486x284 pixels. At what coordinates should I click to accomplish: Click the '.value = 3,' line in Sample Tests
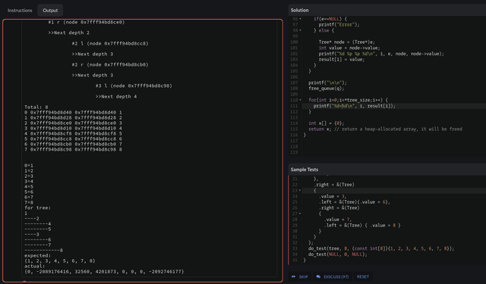(333, 196)
